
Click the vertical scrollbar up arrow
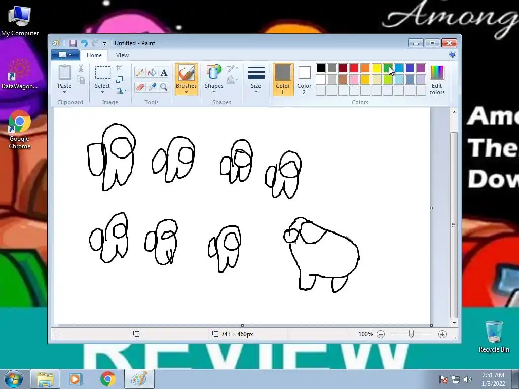(x=454, y=112)
